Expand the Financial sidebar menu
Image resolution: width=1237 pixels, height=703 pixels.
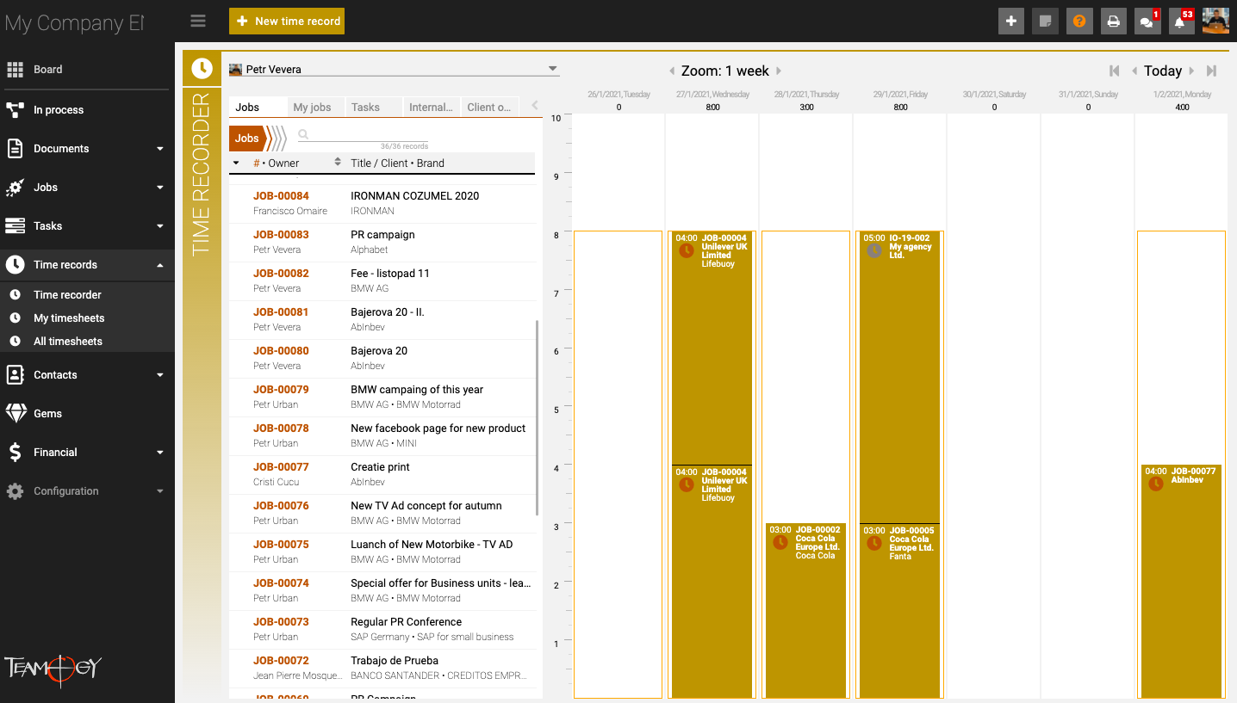click(160, 453)
